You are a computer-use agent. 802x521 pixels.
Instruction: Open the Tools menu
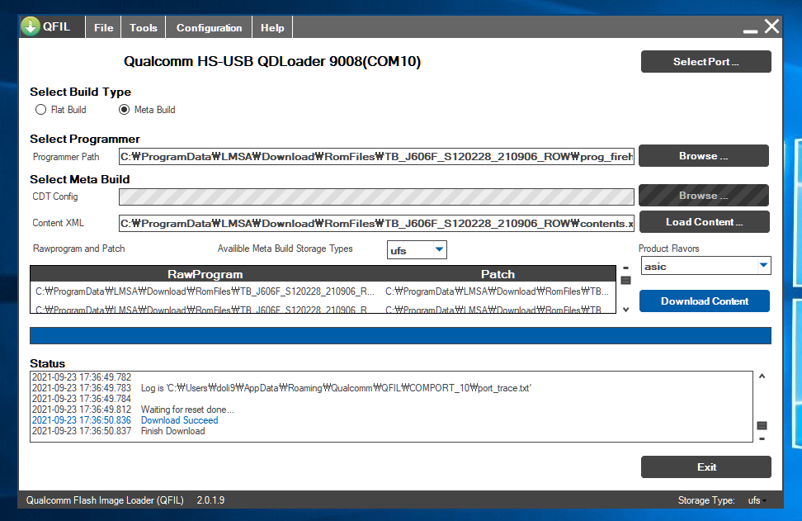144,27
